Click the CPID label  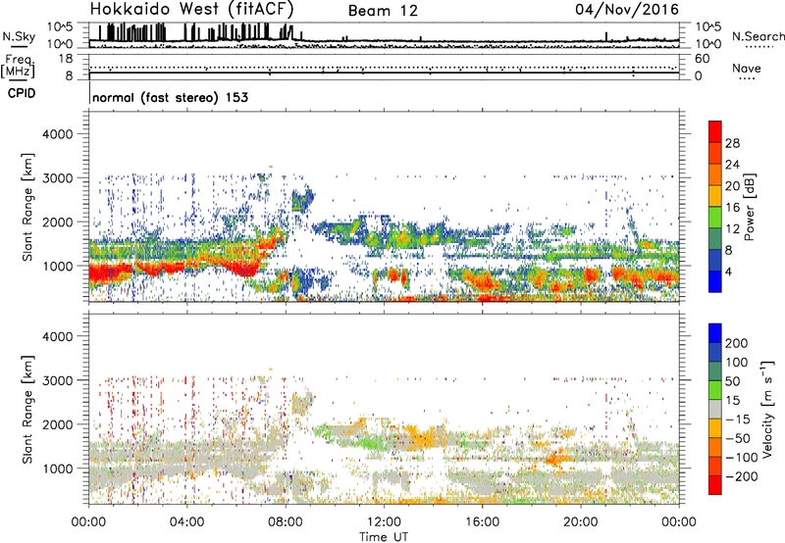point(22,93)
